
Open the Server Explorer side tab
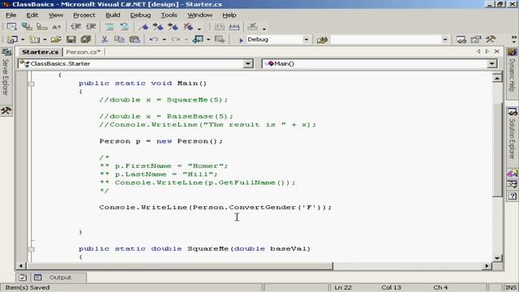(6, 72)
